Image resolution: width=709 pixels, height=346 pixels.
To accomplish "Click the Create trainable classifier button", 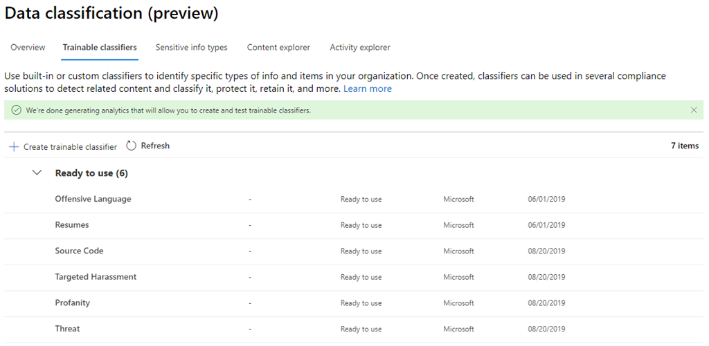I will 70,147.
